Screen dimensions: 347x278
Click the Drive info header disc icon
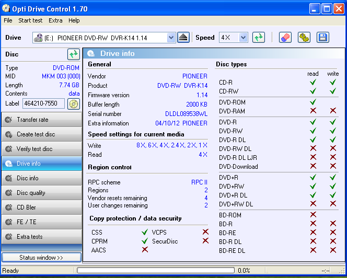tap(91, 53)
